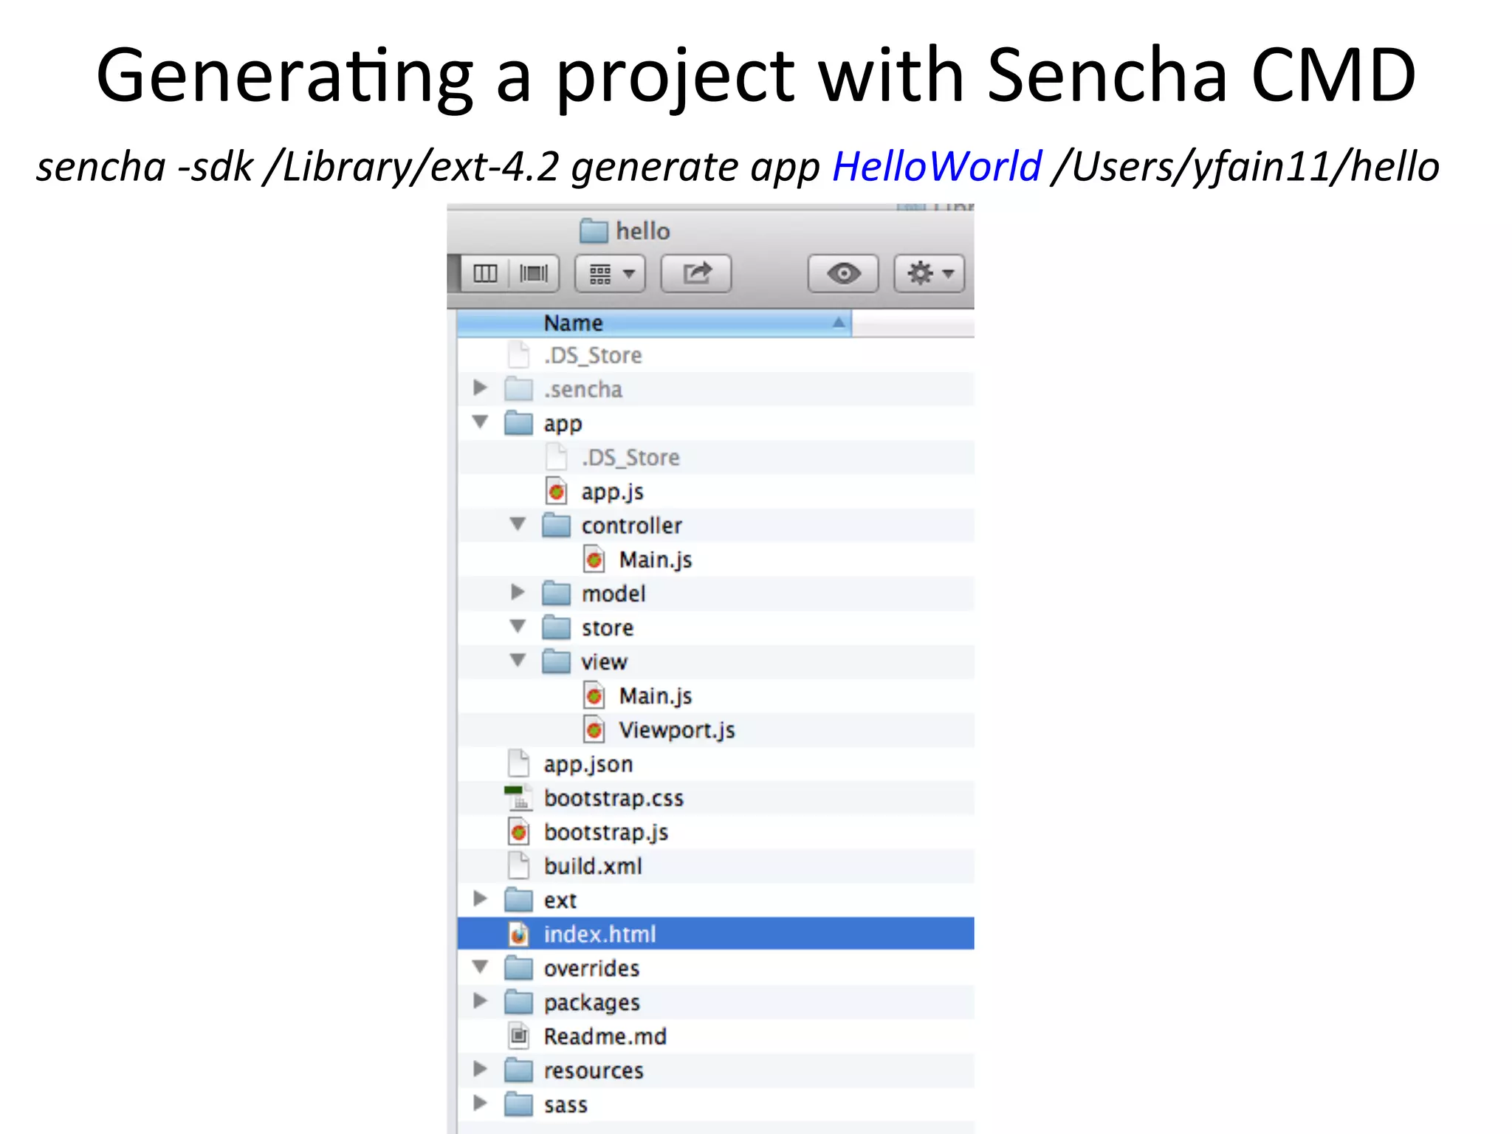Select the index.html Firefox file icon

(x=519, y=934)
